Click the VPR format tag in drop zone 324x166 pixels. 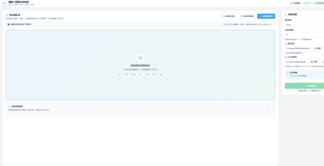pyautogui.click(x=140, y=75)
